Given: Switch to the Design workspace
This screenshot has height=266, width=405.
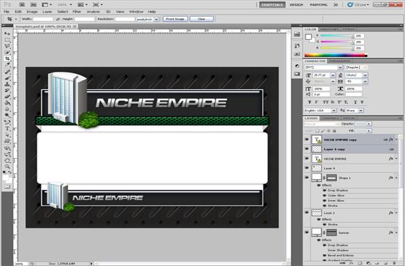Looking at the screenshot, I should [x=296, y=5].
